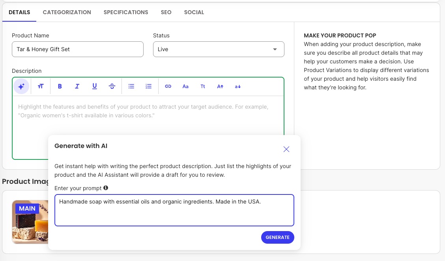Apply the Tt title case option
The image size is (445, 261).
[203, 86]
